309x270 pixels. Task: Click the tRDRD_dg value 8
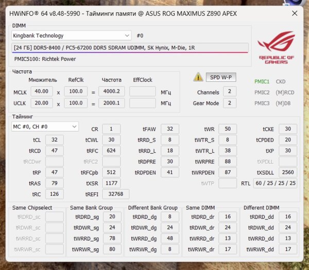[x=170, y=217]
